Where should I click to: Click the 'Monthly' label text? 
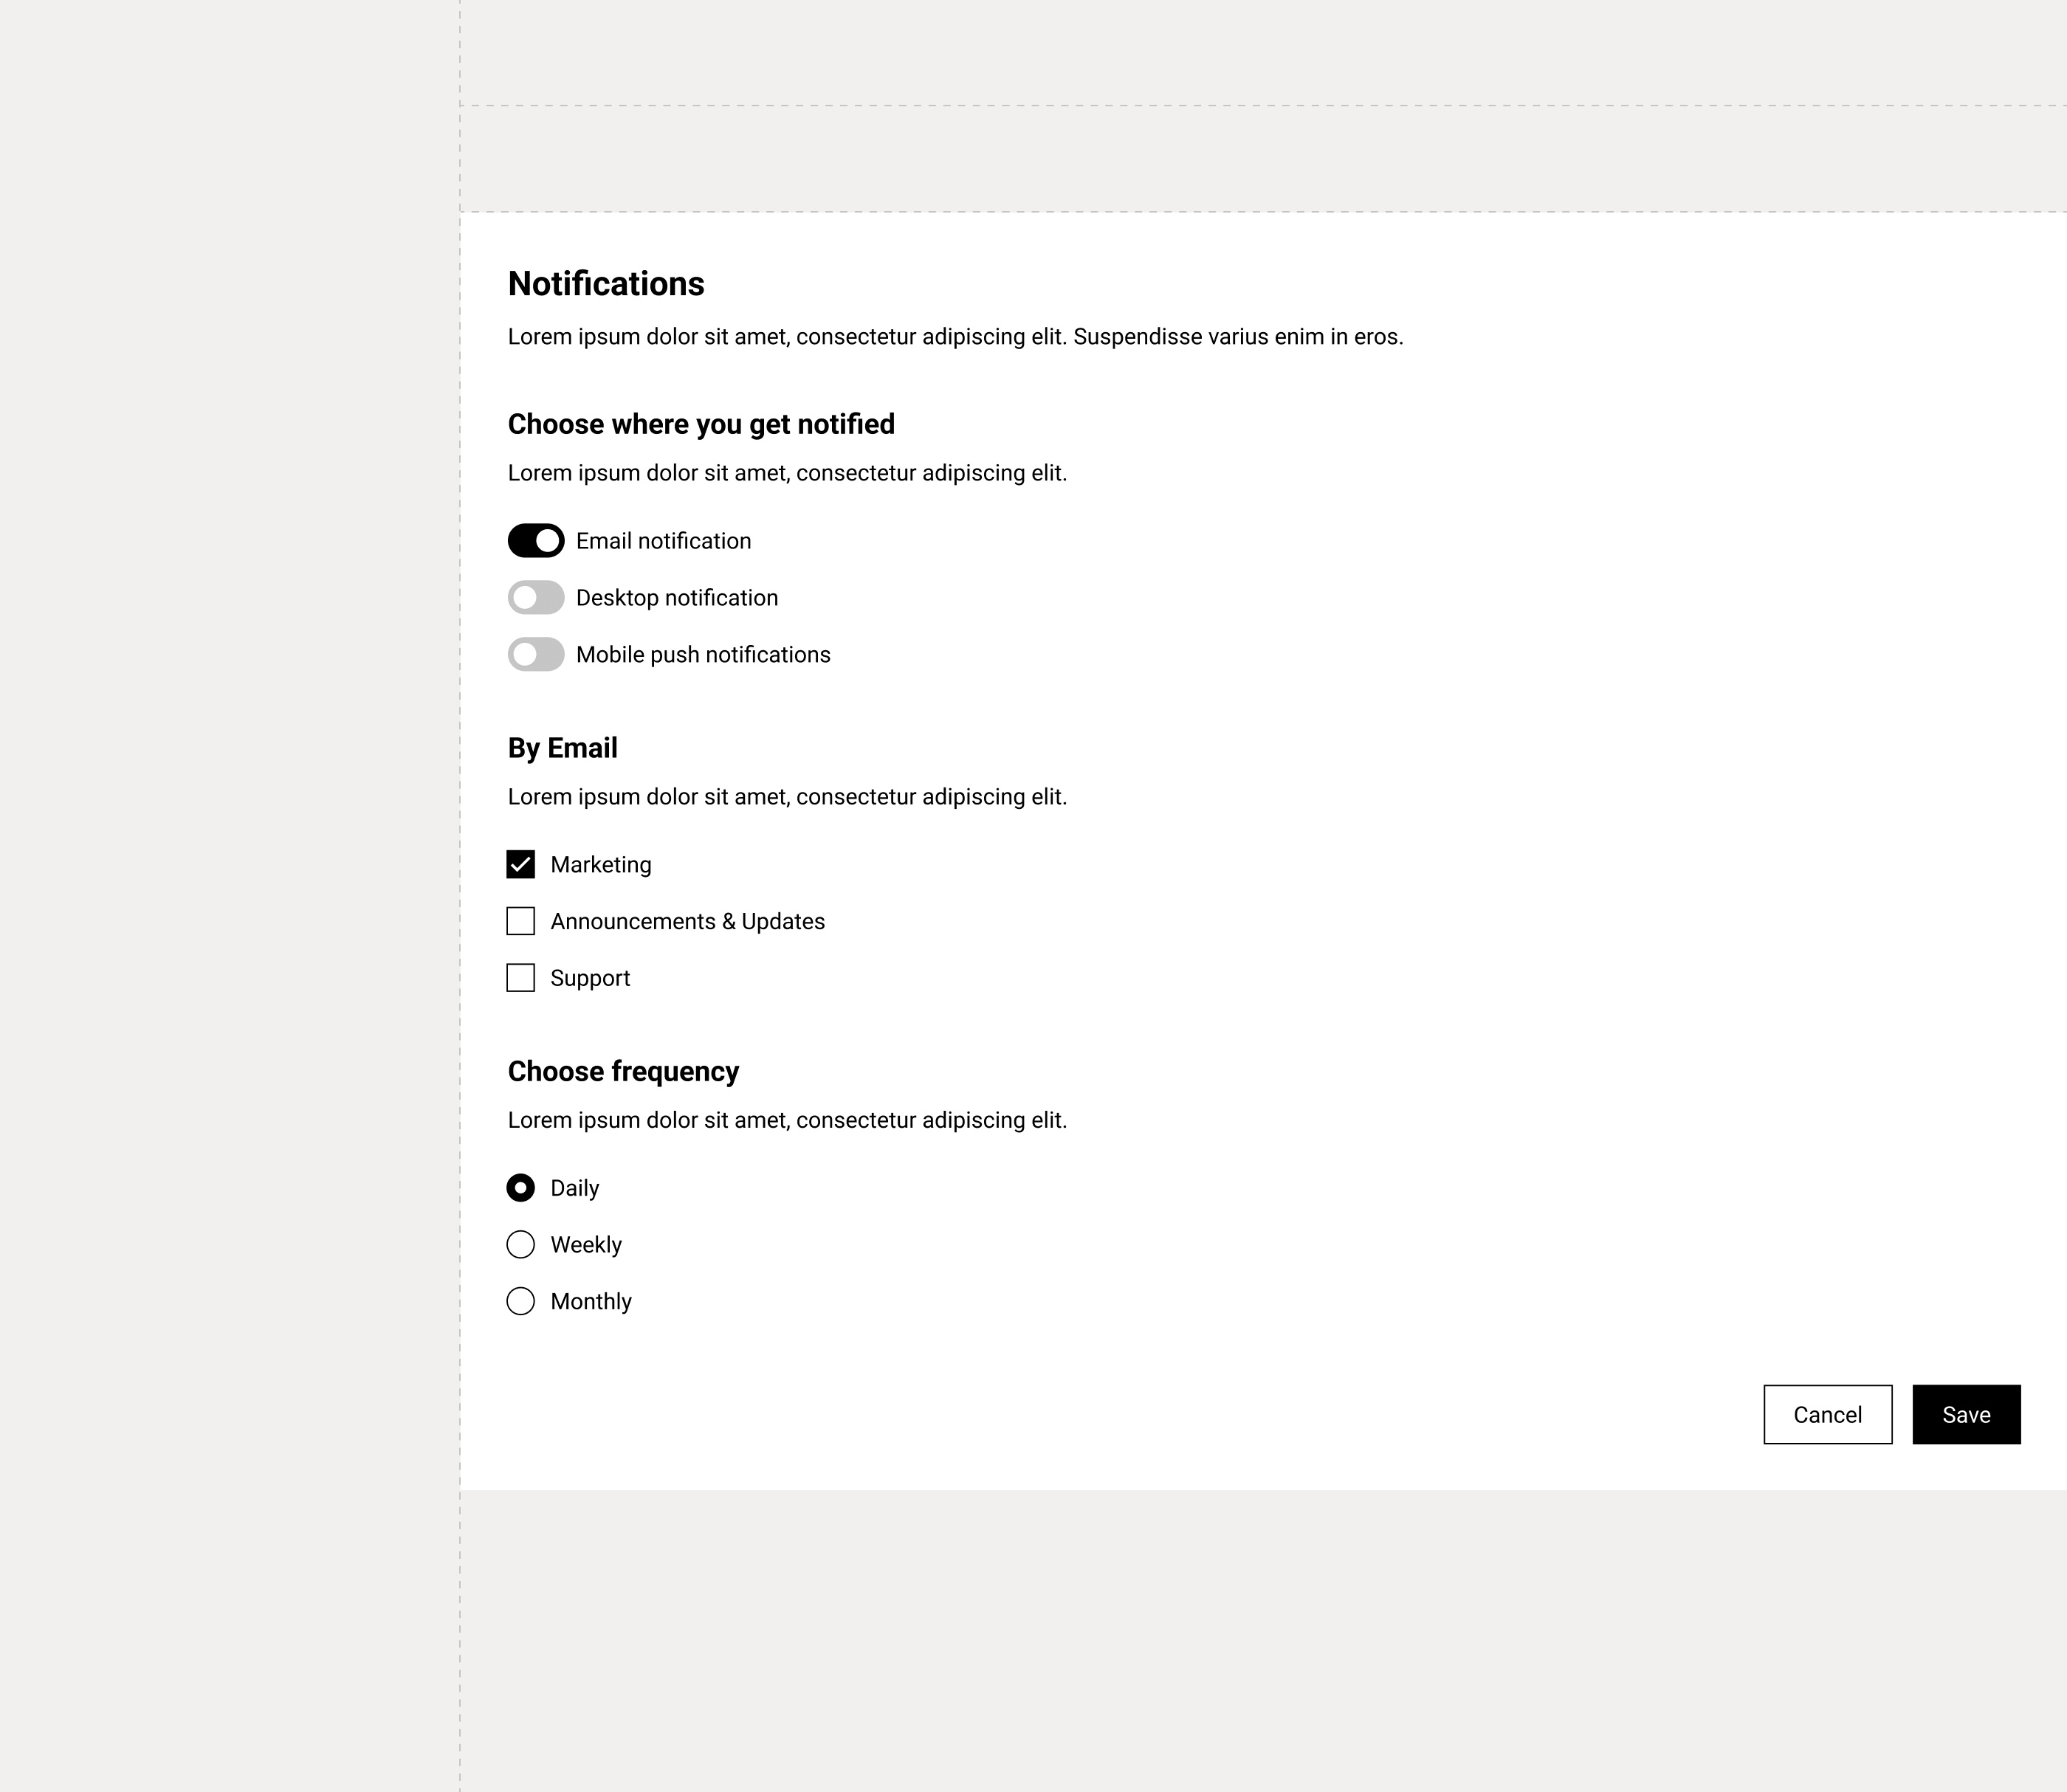click(591, 1302)
